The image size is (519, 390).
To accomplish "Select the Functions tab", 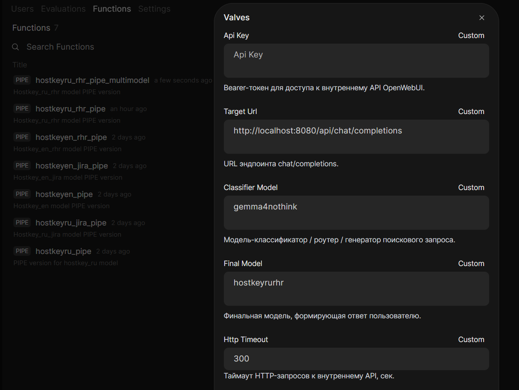I will point(112,9).
